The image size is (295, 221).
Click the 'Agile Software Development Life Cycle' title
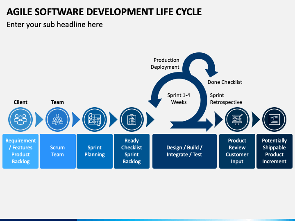[104, 12]
